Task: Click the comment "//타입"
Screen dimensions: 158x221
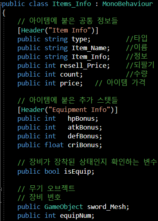Action: tap(137, 39)
